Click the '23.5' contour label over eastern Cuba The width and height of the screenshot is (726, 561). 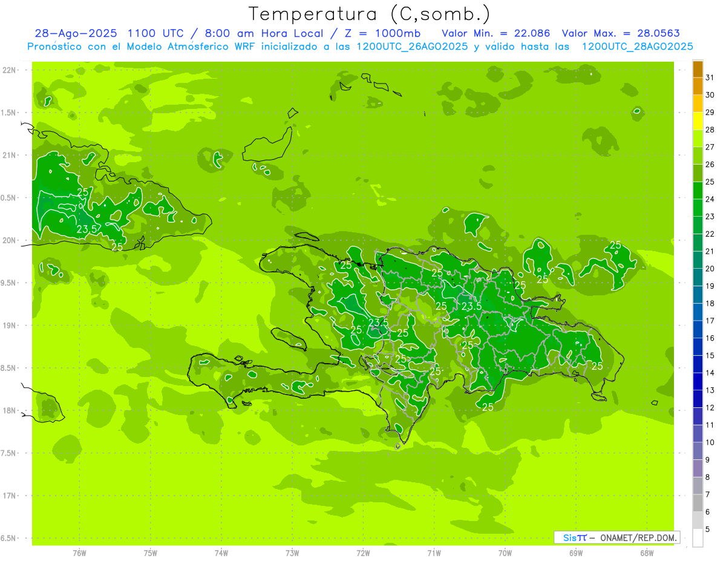coord(87,229)
